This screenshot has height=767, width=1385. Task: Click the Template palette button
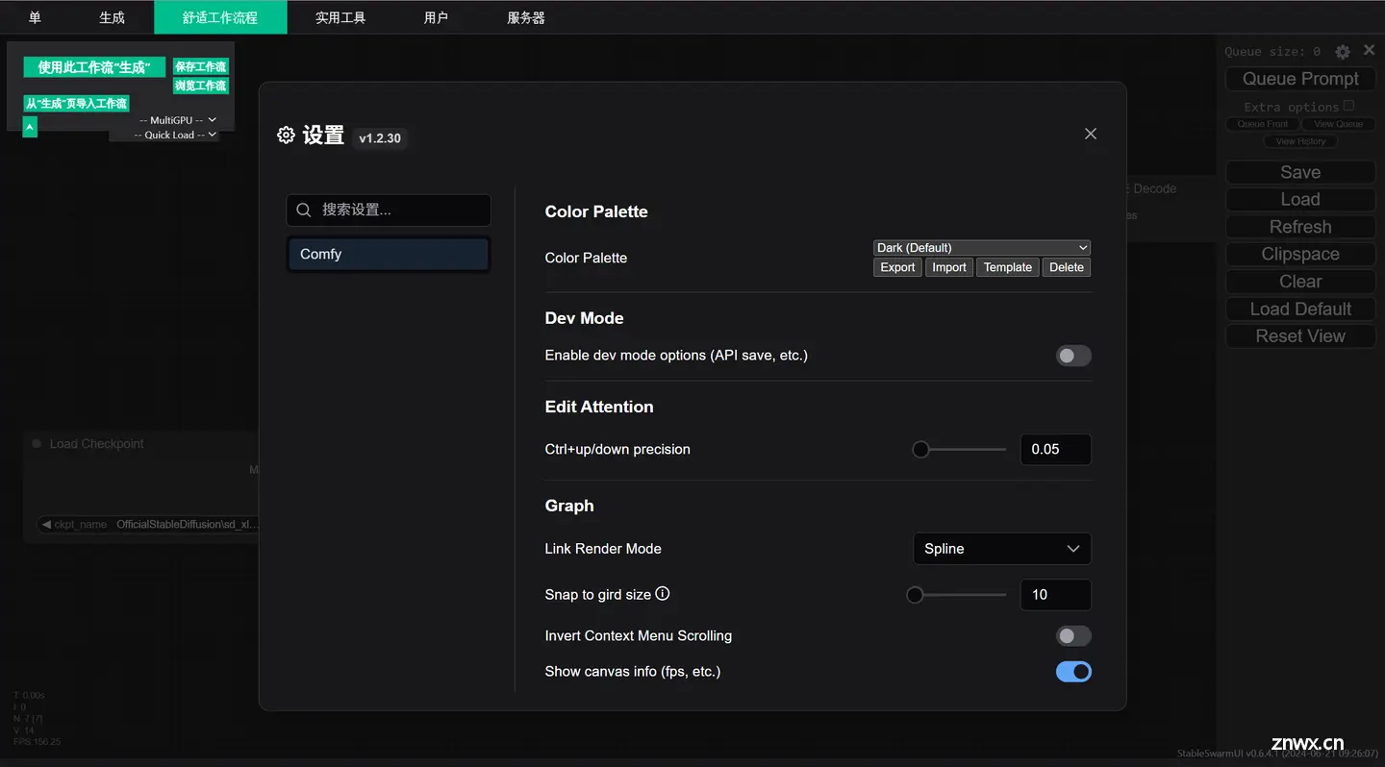pos(1007,267)
